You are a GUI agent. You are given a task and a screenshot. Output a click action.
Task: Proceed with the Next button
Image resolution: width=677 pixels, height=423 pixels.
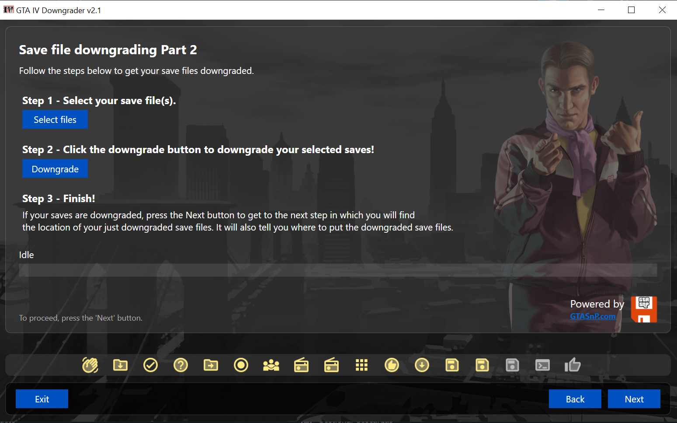pyautogui.click(x=634, y=399)
